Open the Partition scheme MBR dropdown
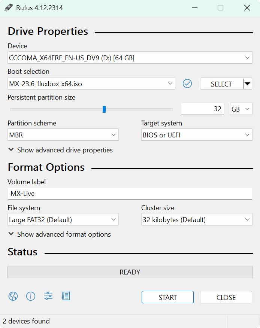The height and width of the screenshot is (328, 260). pyautogui.click(x=63, y=135)
